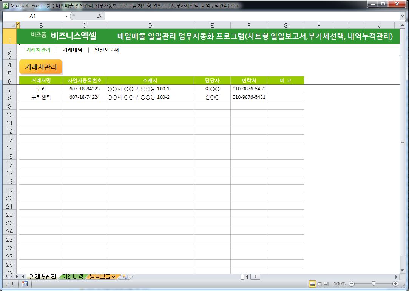Expand the formula bar
409x291 pixels.
tap(402, 16)
